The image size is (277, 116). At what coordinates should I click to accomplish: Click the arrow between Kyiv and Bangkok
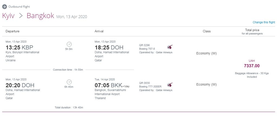[21, 16]
